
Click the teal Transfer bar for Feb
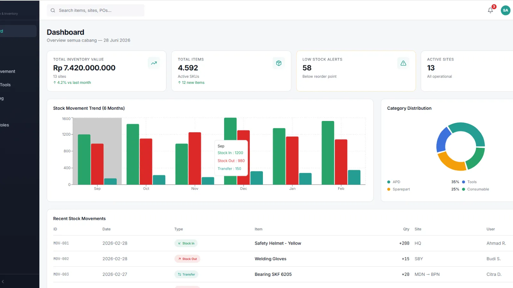pyautogui.click(x=354, y=177)
